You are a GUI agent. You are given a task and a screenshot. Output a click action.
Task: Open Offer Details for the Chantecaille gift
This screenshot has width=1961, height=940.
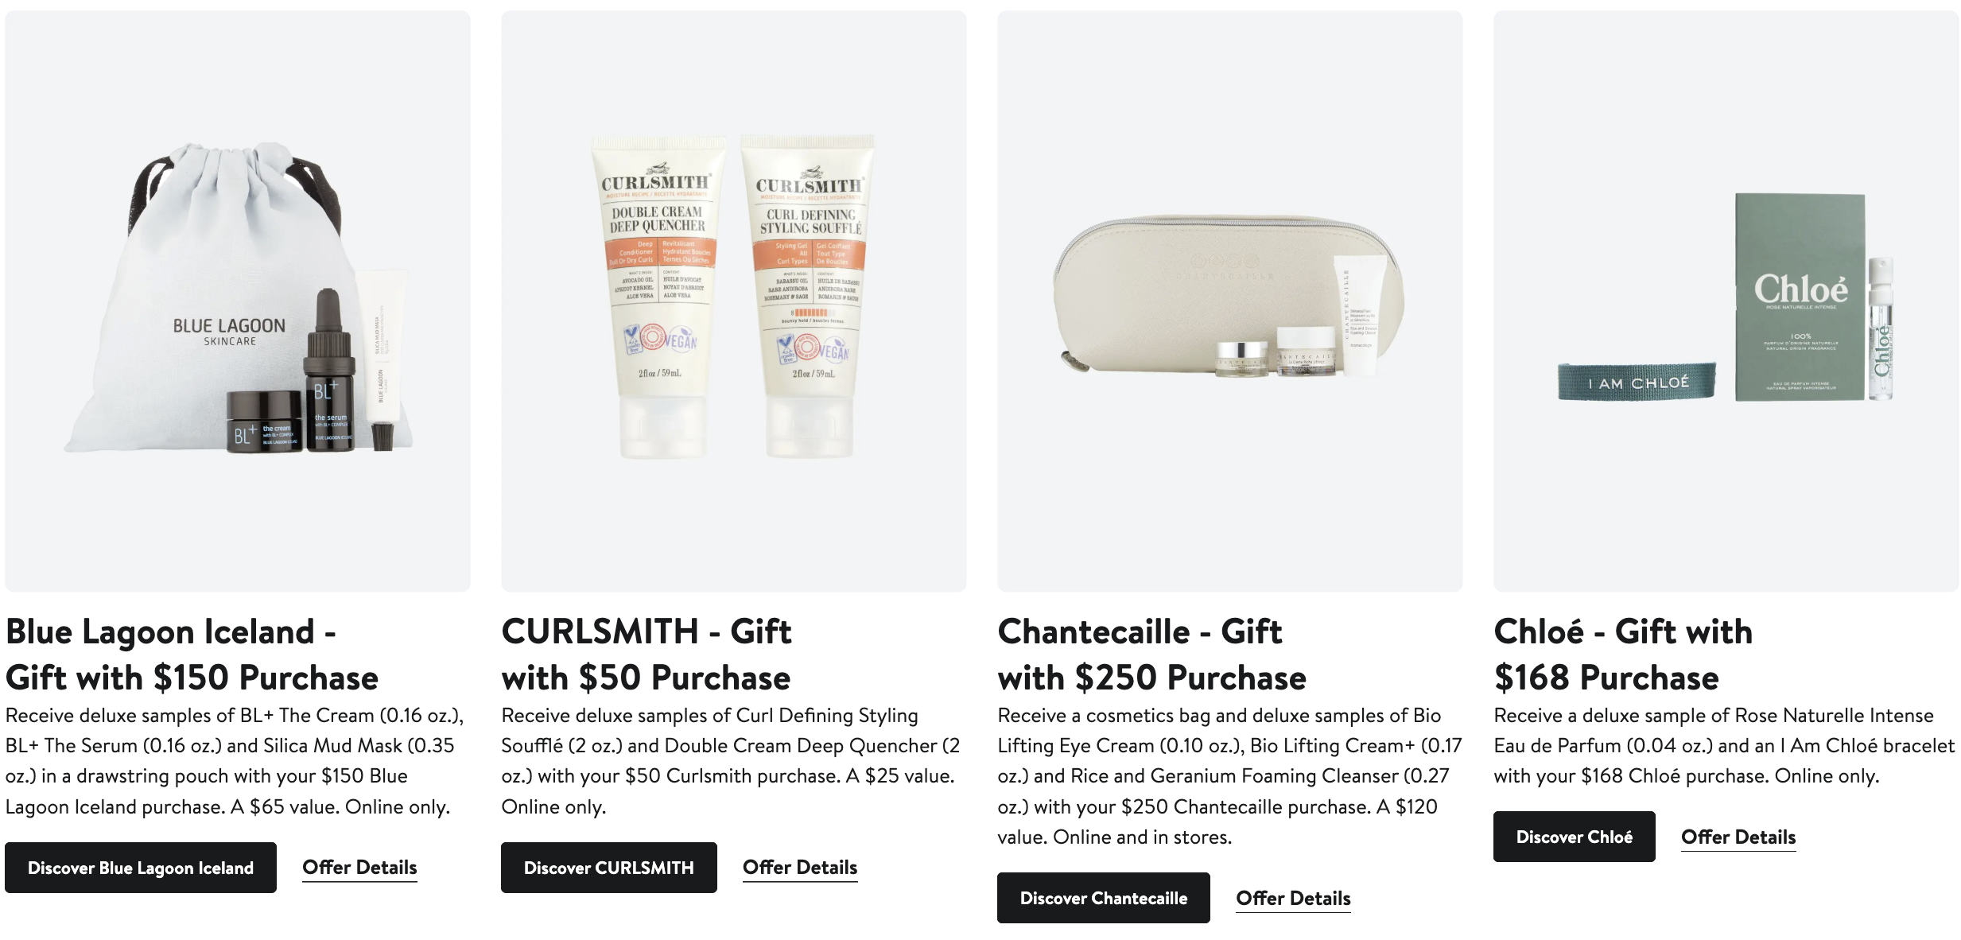pyautogui.click(x=1293, y=899)
